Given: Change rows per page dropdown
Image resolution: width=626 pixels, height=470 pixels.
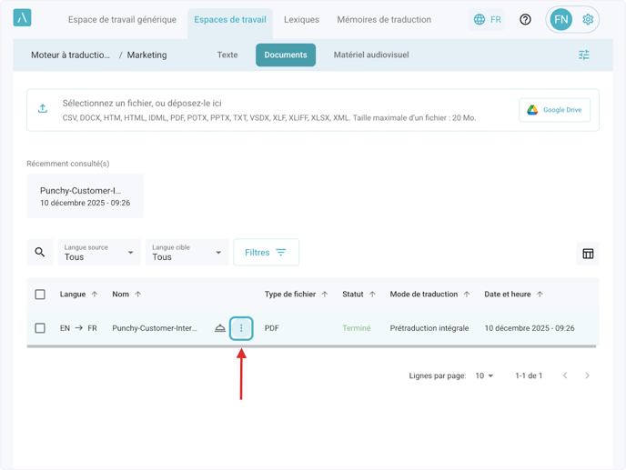Looking at the screenshot, I should pos(484,375).
